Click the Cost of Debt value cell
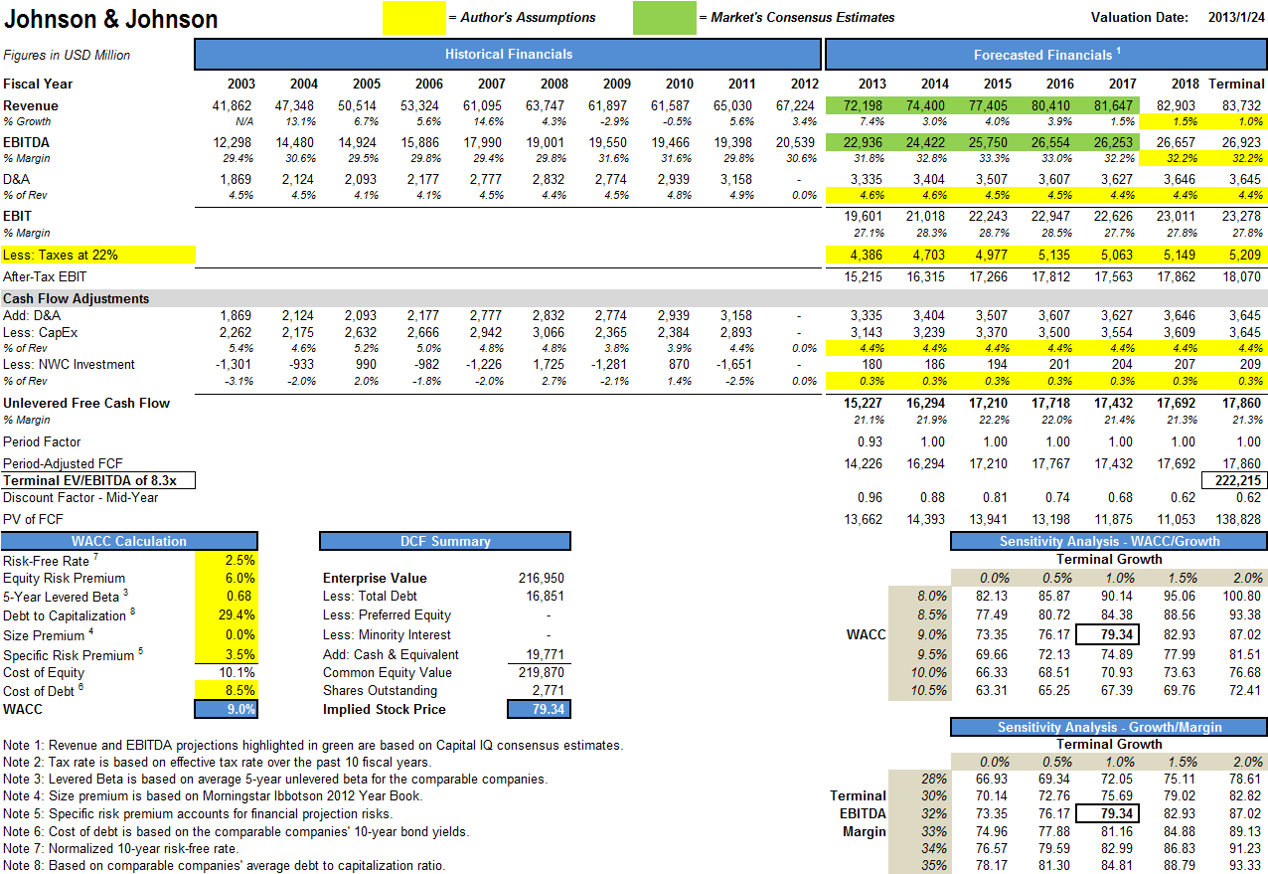The image size is (1268, 874). click(228, 691)
